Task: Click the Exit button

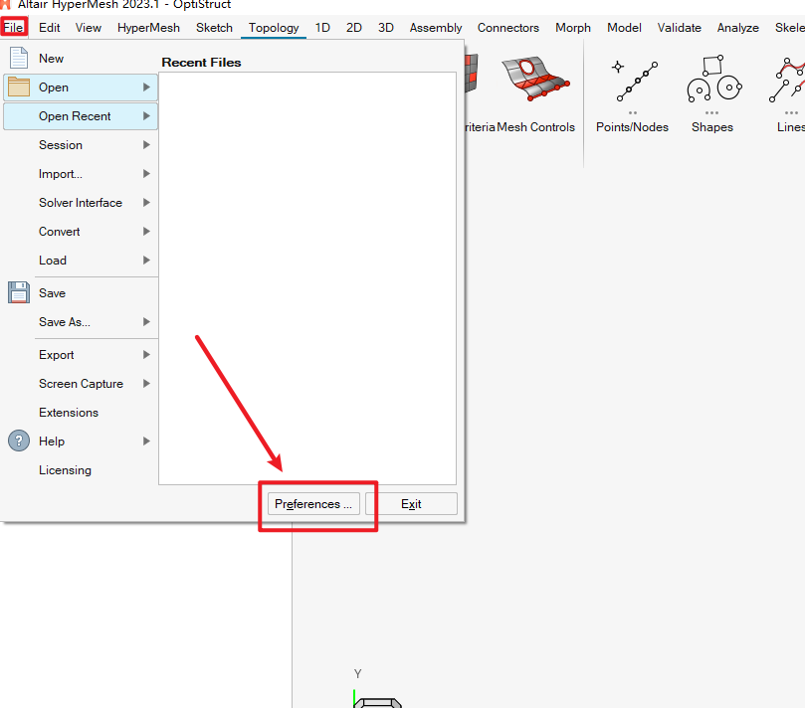Action: pos(411,504)
